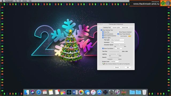
Task: Click the Lighting slider
Action: coord(115,54)
